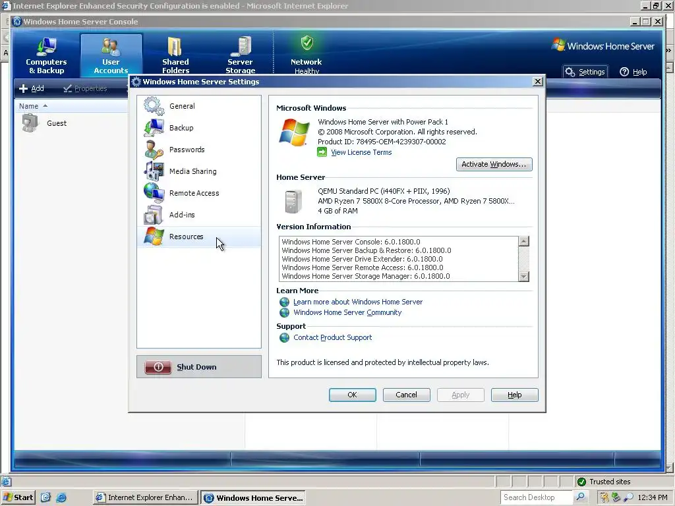Click Show Desktop quick launch icon
675x506 pixels.
[x=45, y=497]
